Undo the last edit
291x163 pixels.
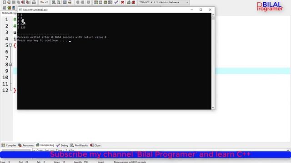click(42, 2)
